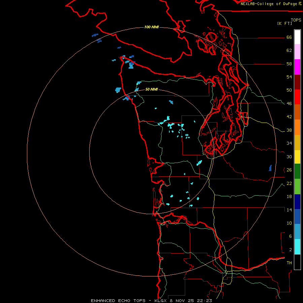Click the "22:23" time stamp
The width and height of the screenshot is (303, 303).
click(204, 301)
